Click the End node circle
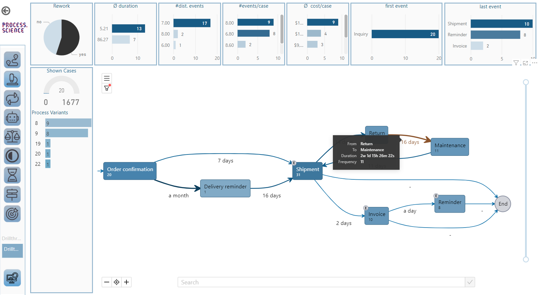The image size is (541, 295). pyautogui.click(x=503, y=204)
